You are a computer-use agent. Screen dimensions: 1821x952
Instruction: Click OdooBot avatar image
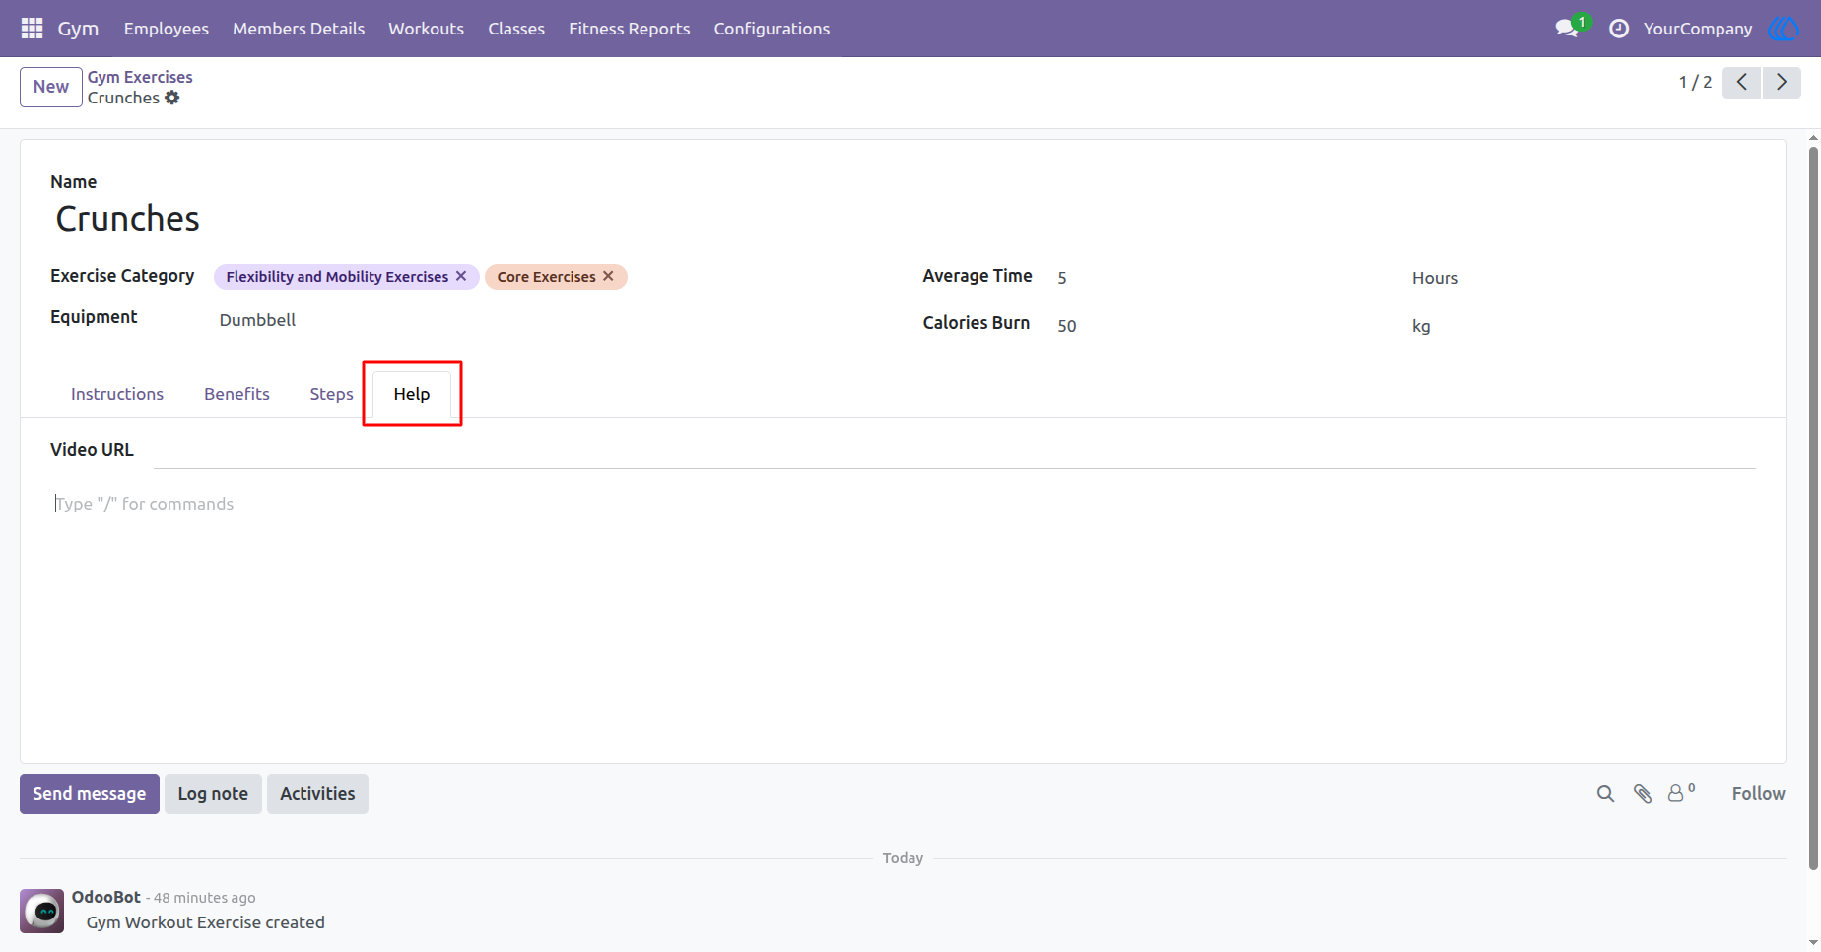pos(42,911)
